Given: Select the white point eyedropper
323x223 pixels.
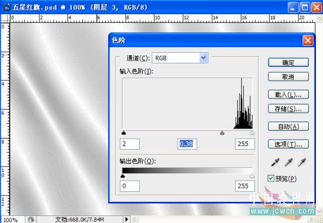Looking at the screenshot, I should click(x=302, y=162).
